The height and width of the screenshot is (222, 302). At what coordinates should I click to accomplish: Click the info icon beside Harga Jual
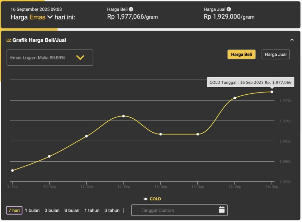[229, 9]
